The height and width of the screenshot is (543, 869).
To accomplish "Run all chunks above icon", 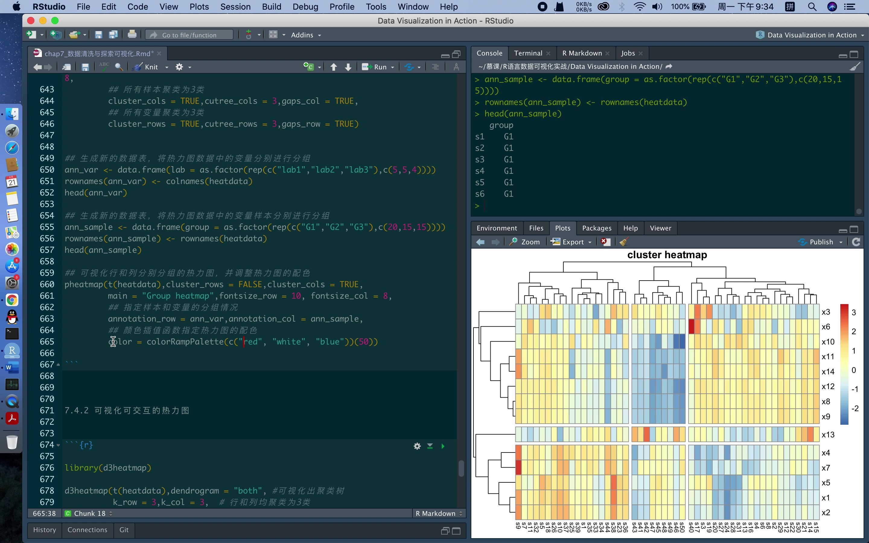I will [x=430, y=446].
